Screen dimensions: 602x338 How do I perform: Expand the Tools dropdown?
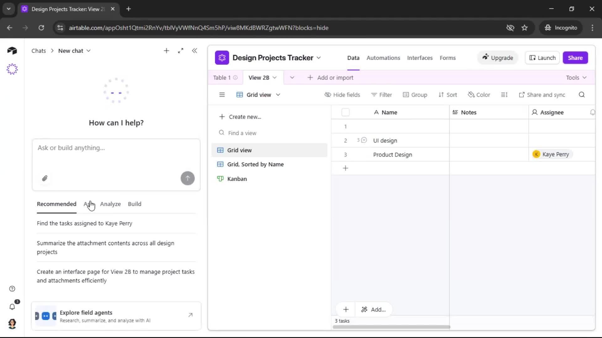(x=576, y=77)
